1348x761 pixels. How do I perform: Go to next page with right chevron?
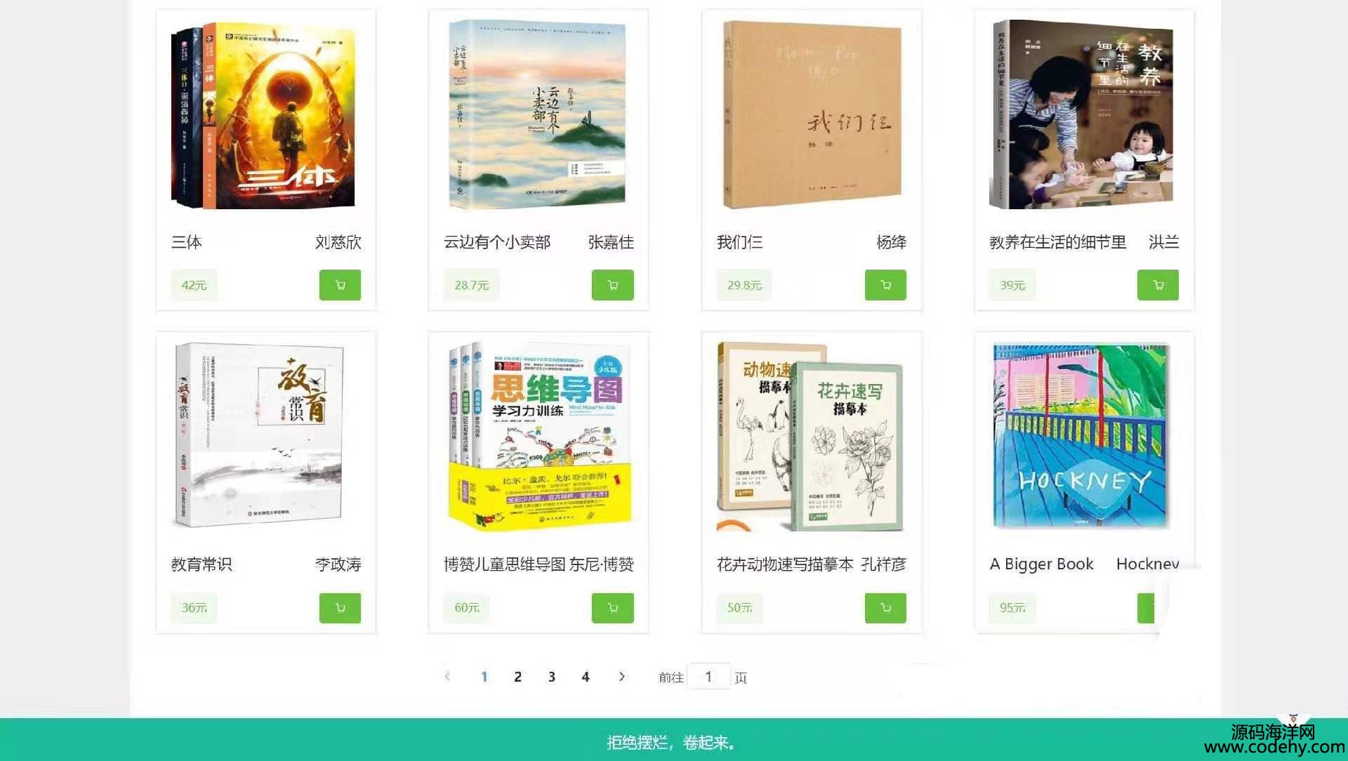tap(621, 677)
